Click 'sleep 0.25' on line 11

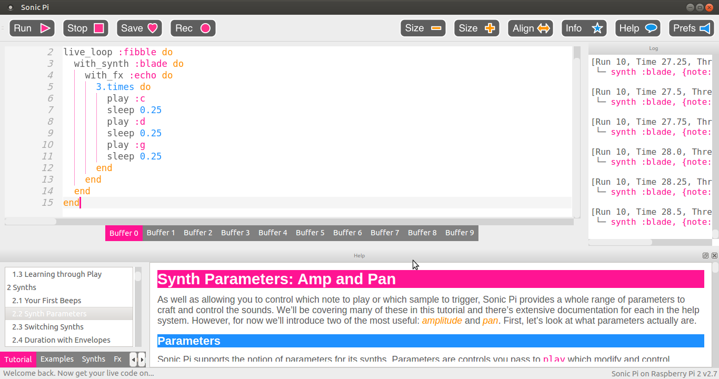pyautogui.click(x=134, y=156)
